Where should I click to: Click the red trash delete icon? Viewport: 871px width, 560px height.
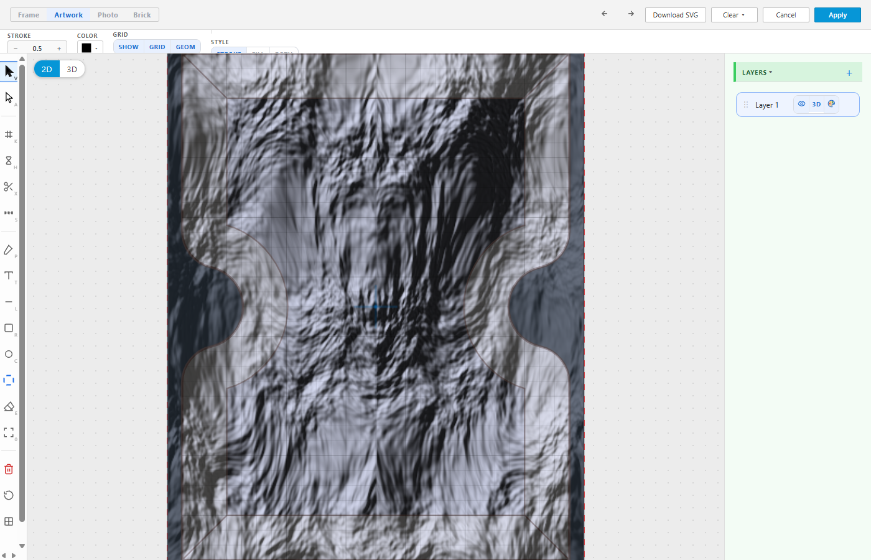coord(9,469)
